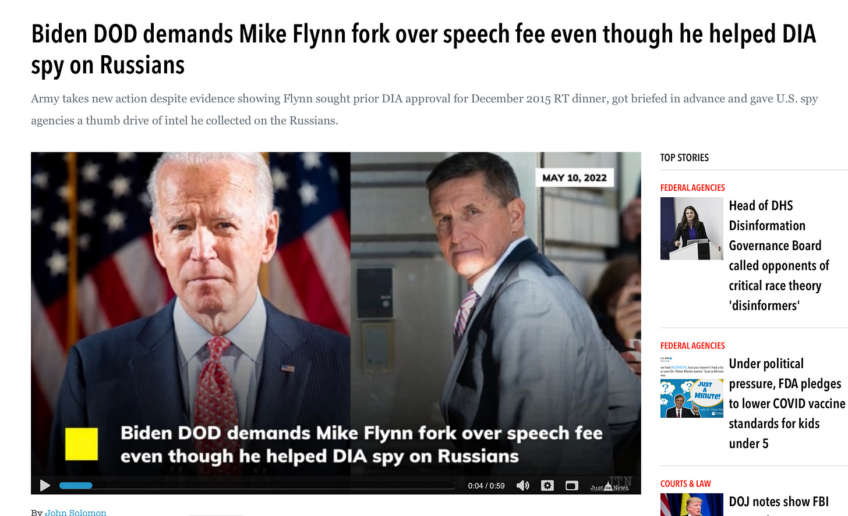
Task: Click the Trump thumbnail in Courts & Law
Action: [691, 504]
